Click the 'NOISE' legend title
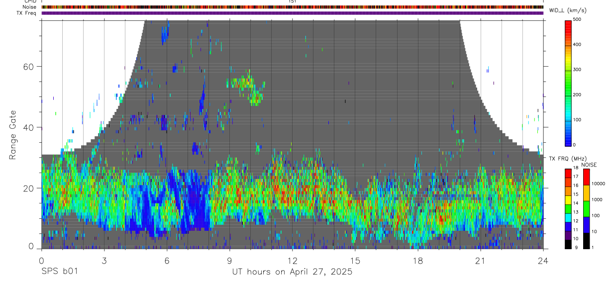 click(x=589, y=165)
